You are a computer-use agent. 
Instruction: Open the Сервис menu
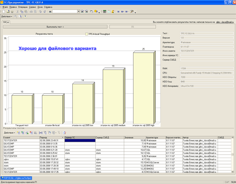click(33, 7)
